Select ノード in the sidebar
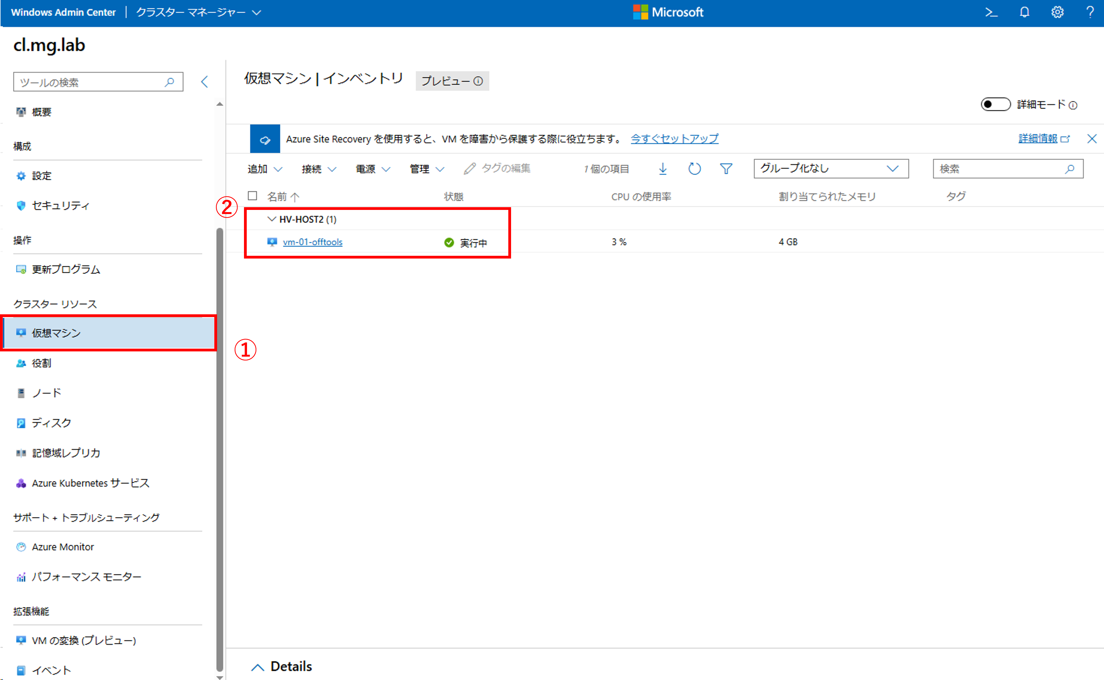The image size is (1104, 680). (x=46, y=393)
